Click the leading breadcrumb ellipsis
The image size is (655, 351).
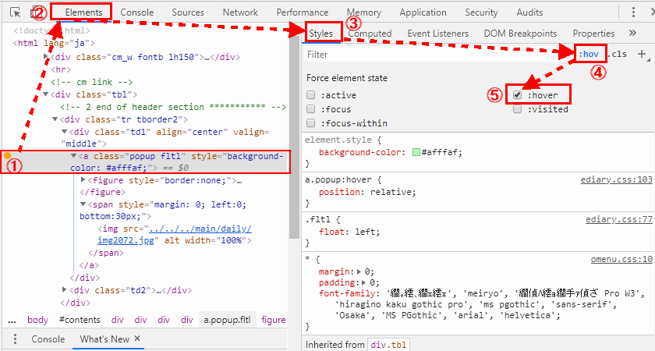[x=12, y=320]
